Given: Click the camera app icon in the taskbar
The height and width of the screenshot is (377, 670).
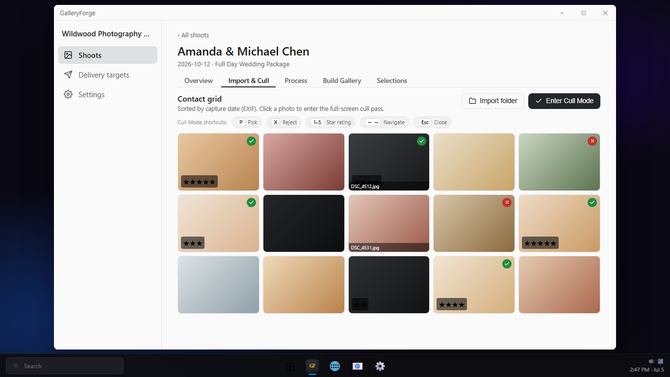Looking at the screenshot, I should click(358, 366).
